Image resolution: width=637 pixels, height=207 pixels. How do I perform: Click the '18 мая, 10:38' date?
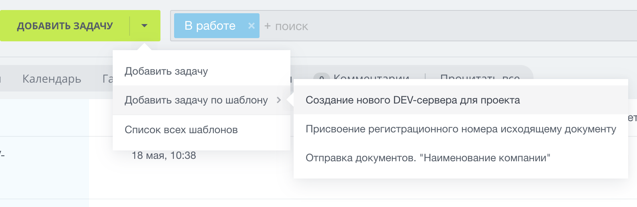(164, 156)
